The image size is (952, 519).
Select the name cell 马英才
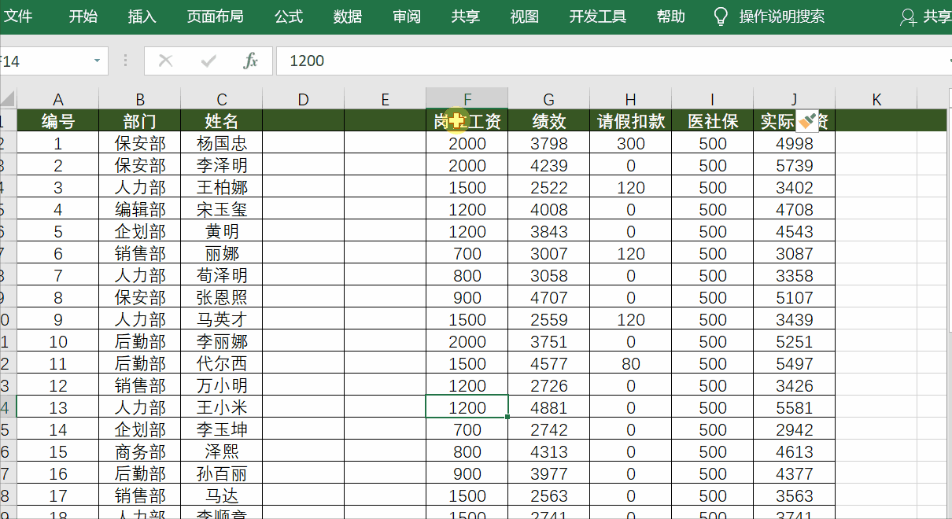[222, 319]
